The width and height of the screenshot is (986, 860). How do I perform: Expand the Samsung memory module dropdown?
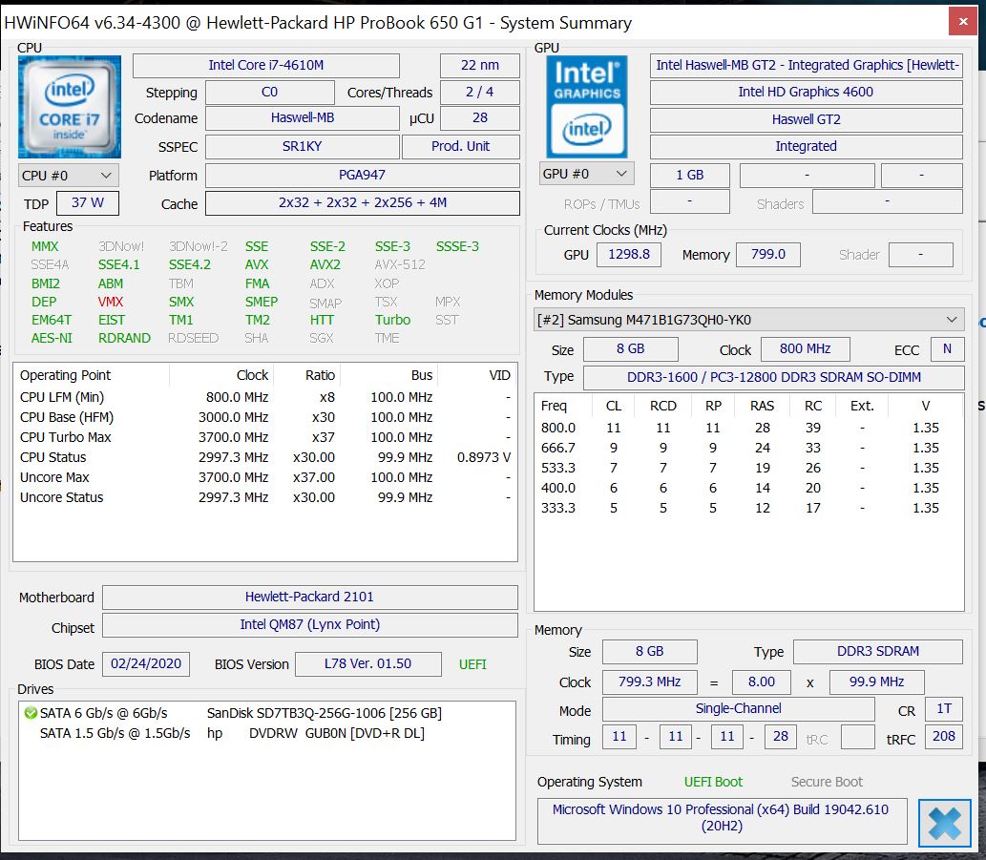[748, 320]
